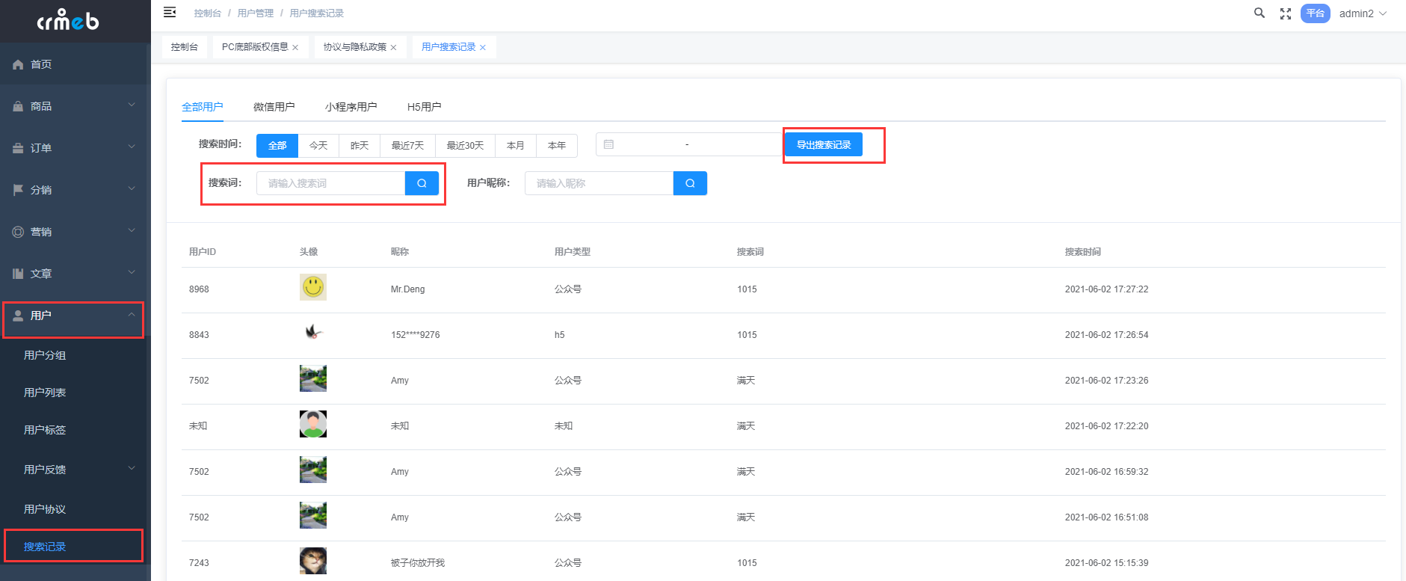Collapse the 用户 sidebar menu

(75, 316)
